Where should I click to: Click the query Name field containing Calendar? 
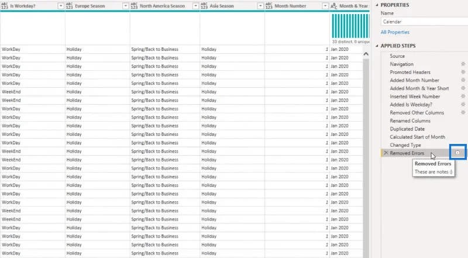425,22
